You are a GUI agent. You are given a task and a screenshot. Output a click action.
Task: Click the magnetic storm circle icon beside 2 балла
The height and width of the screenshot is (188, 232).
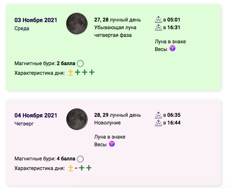80,64
